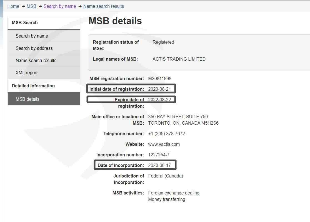310x222 pixels.
Task: Click the arrow icon after Home breadcrumb
Action: pos(23,6)
